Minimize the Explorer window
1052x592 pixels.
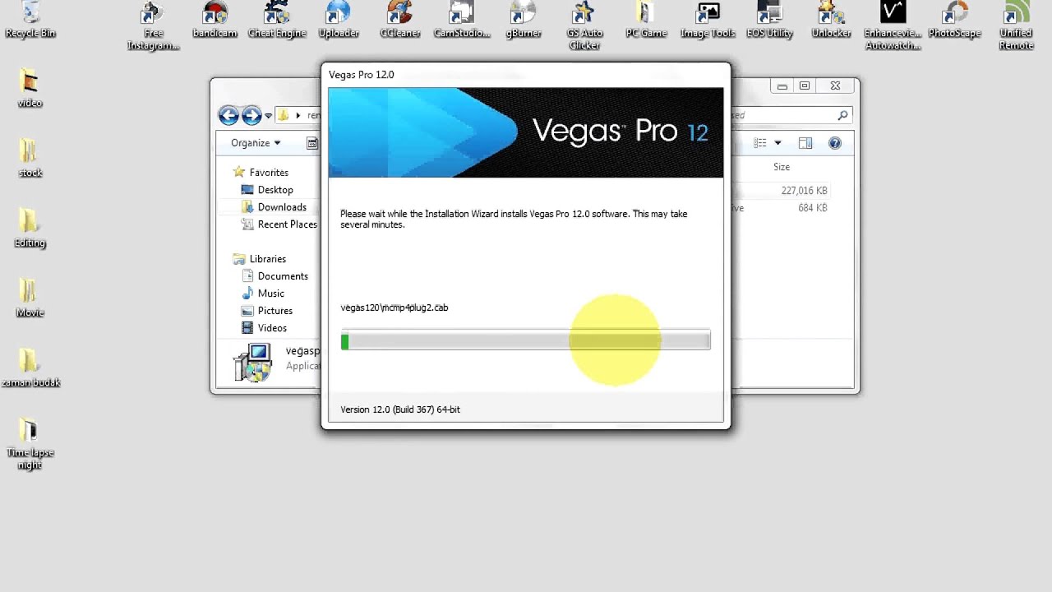[x=782, y=86]
